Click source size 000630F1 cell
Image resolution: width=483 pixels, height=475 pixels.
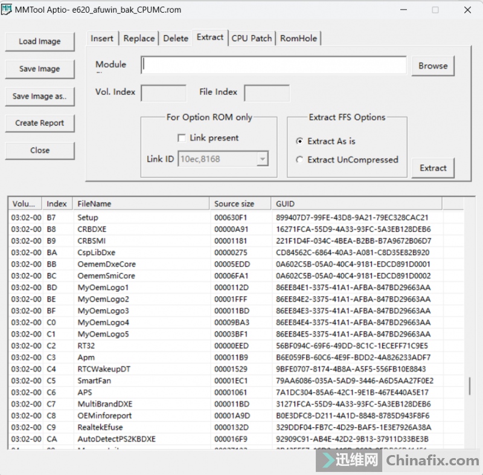tap(231, 218)
